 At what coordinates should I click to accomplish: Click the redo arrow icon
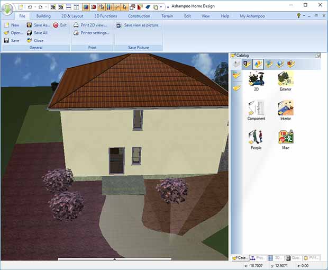pos(41,7)
